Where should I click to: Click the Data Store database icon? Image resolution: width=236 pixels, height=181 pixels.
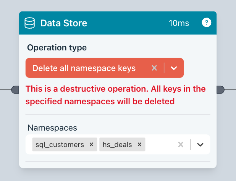[30, 23]
